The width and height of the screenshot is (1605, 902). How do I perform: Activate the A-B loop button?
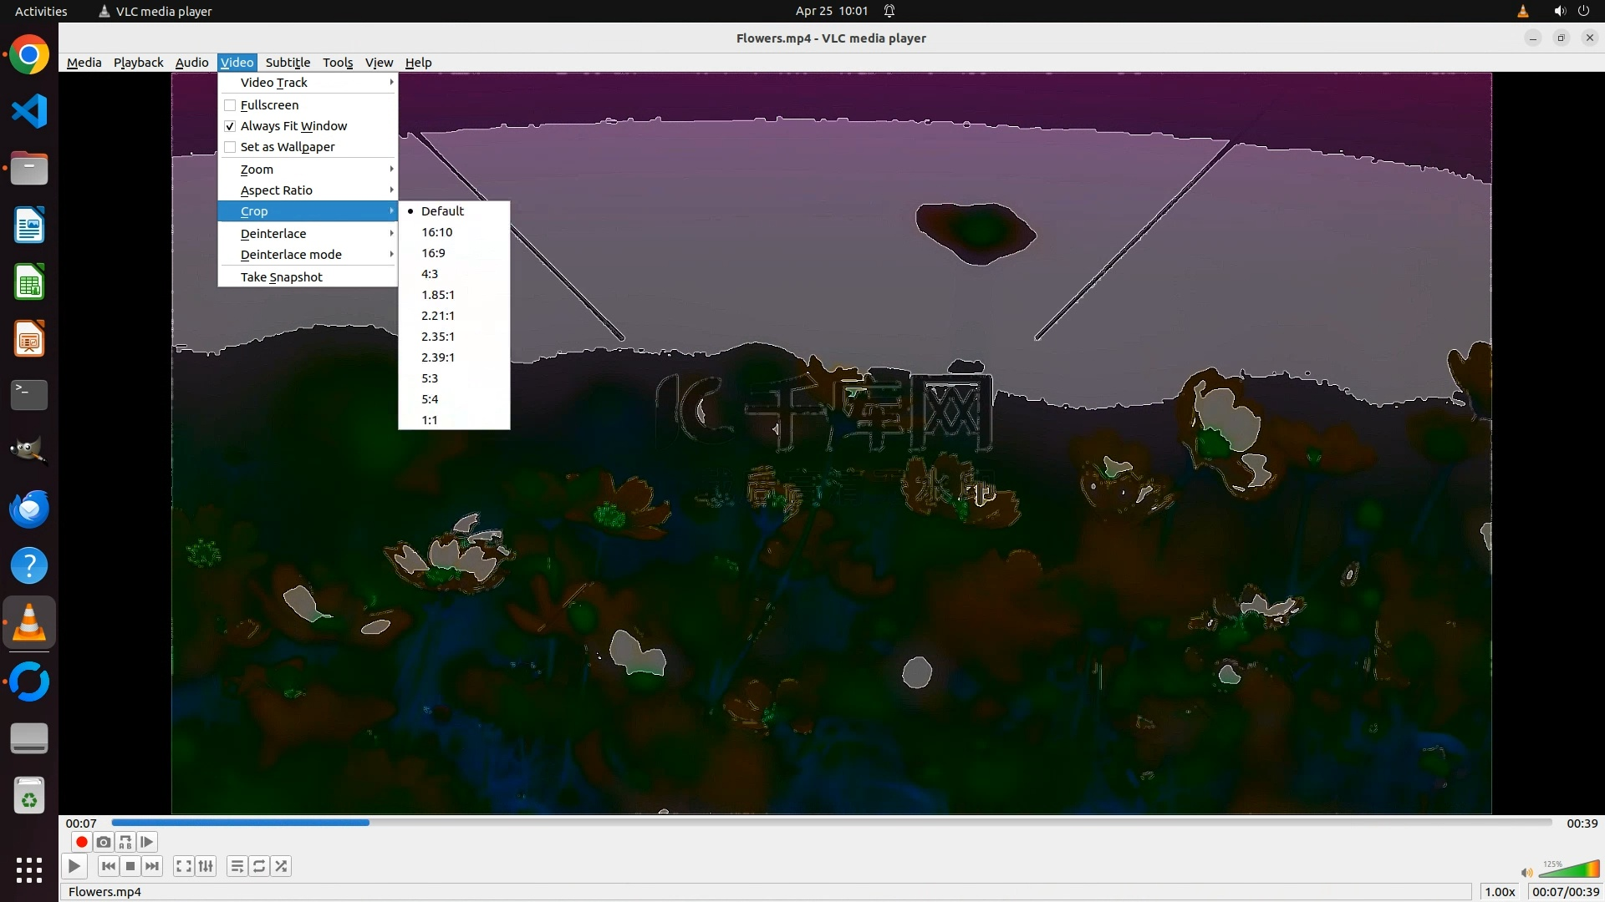(125, 842)
